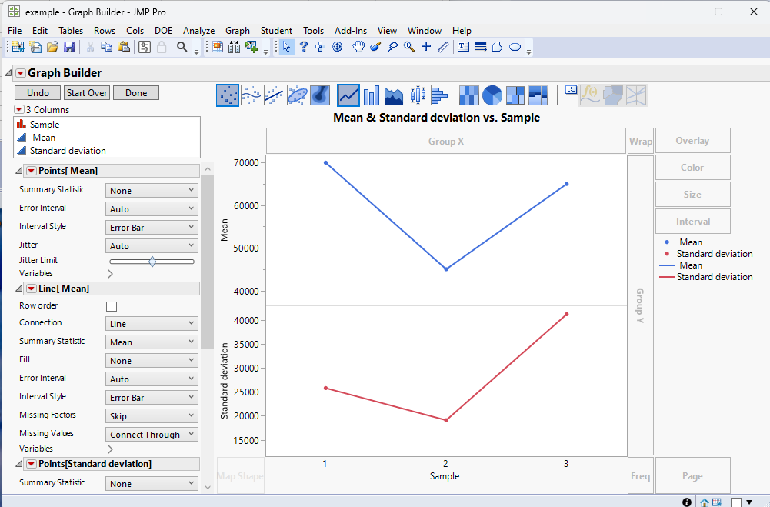Click the Start Over button
Viewport: 770px width, 507px height.
(x=87, y=93)
